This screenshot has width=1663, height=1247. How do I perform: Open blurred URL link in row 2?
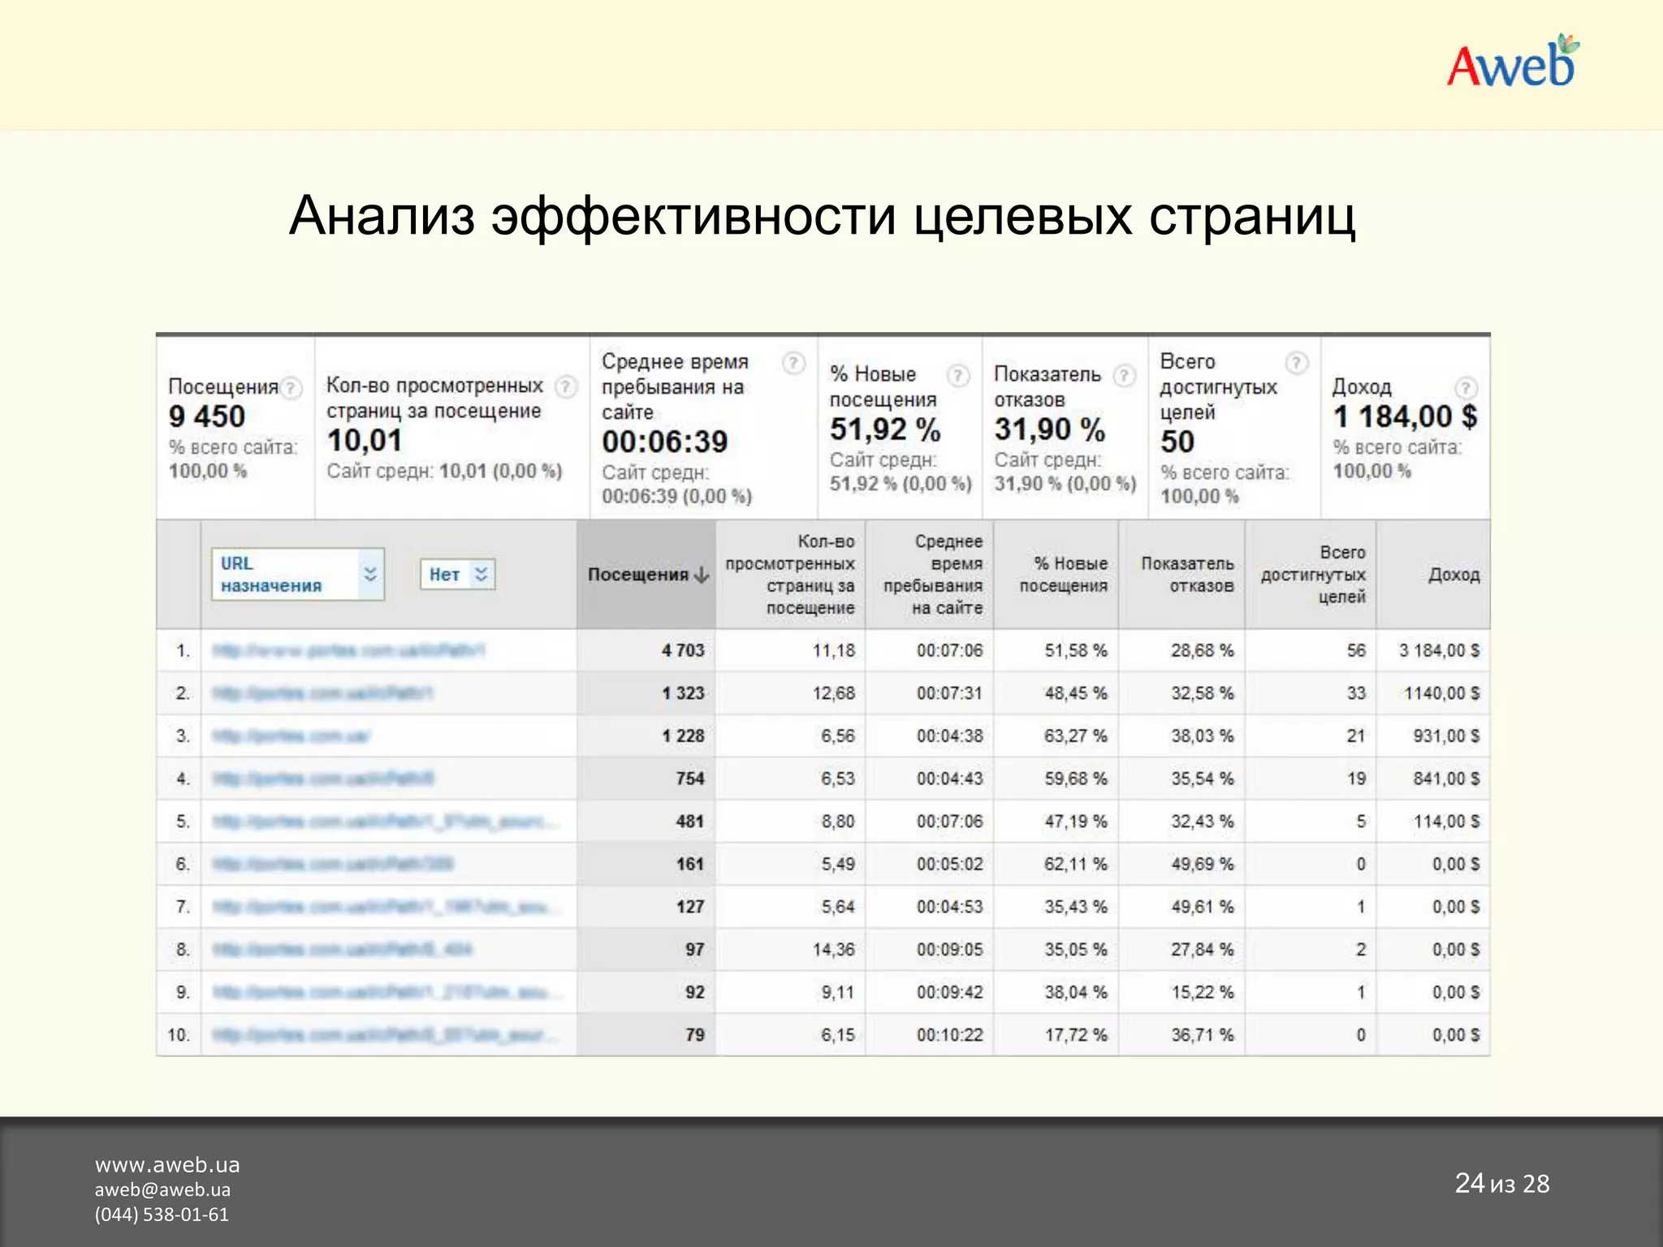tap(322, 693)
